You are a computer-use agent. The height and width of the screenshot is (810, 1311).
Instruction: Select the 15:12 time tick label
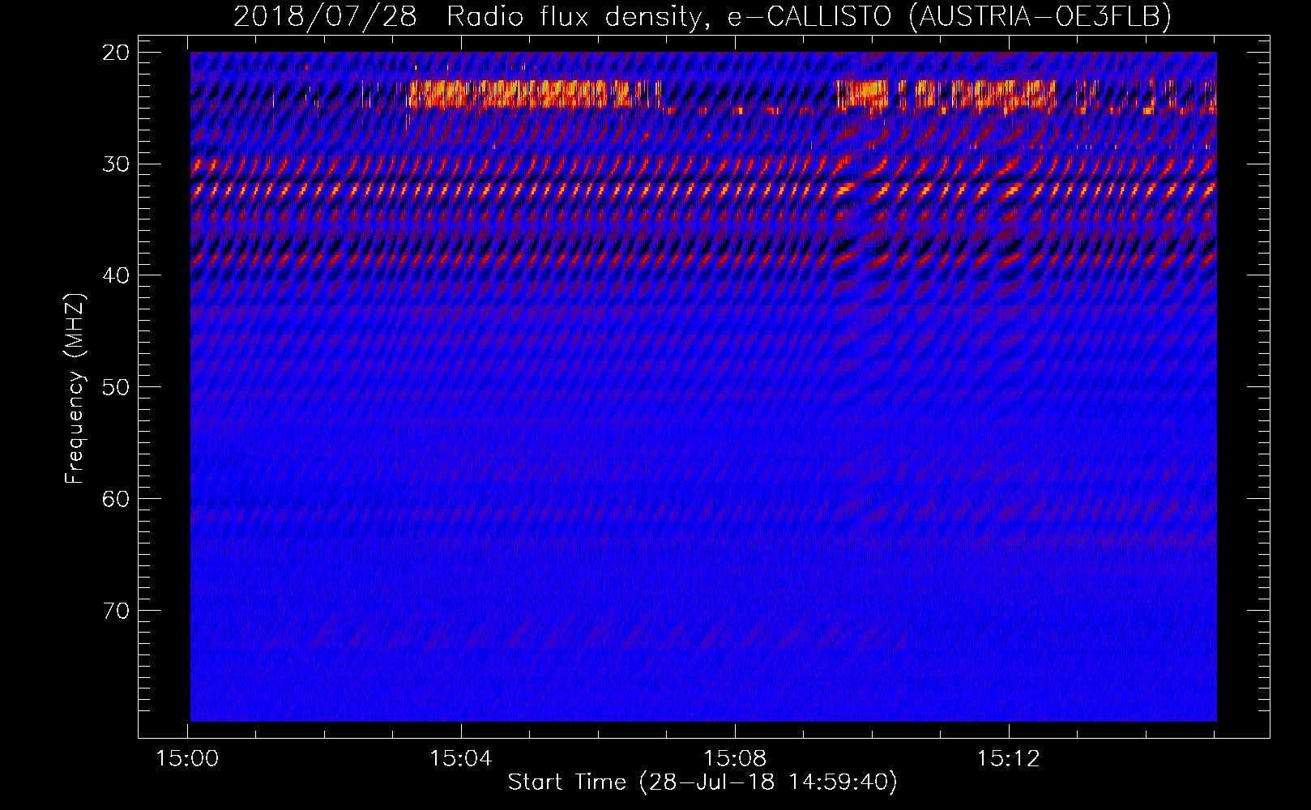[1008, 759]
